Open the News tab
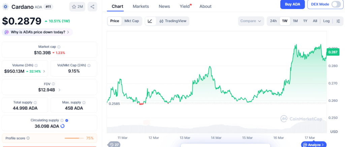 tap(164, 6)
